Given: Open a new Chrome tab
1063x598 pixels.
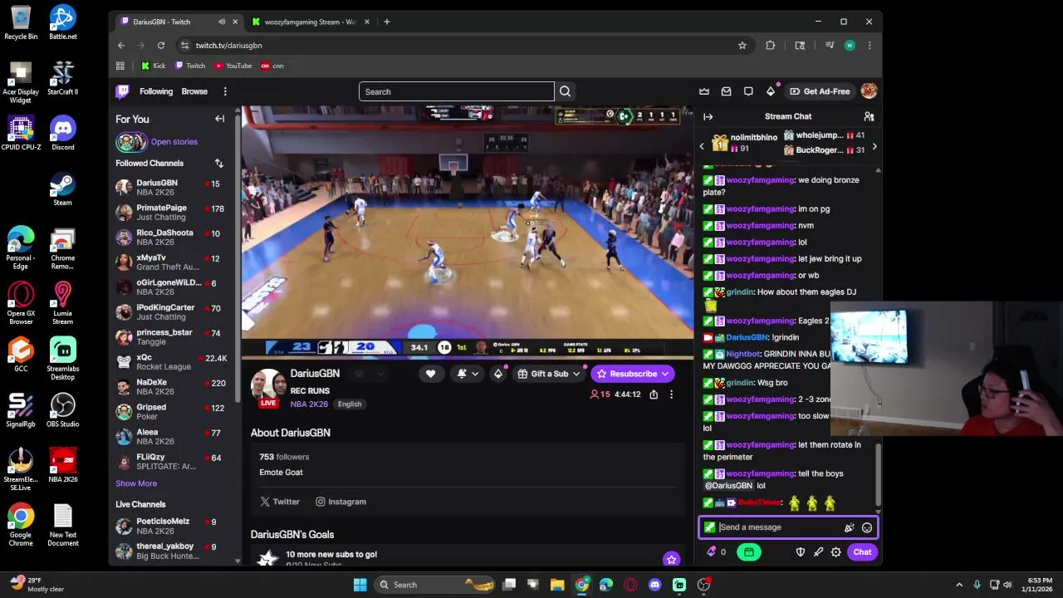Looking at the screenshot, I should point(386,22).
